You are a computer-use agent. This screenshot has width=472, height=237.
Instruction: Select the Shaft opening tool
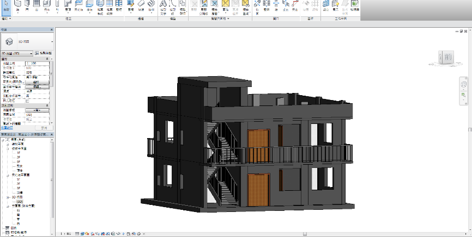click(267, 6)
